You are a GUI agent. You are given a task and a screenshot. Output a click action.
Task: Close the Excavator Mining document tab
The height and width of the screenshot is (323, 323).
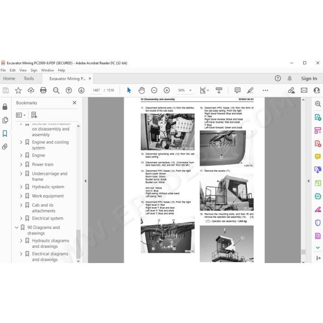coord(90,78)
